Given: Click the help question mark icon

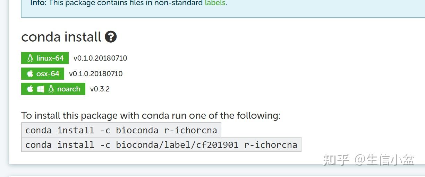Looking at the screenshot, I should (x=111, y=37).
